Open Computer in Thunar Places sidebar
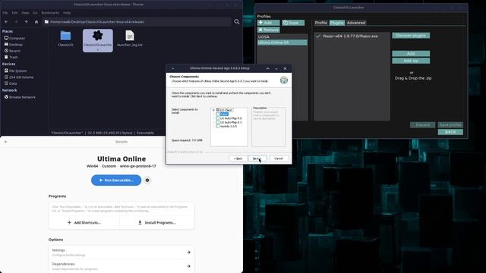Image resolution: width=486 pixels, height=273 pixels. click(x=14, y=38)
